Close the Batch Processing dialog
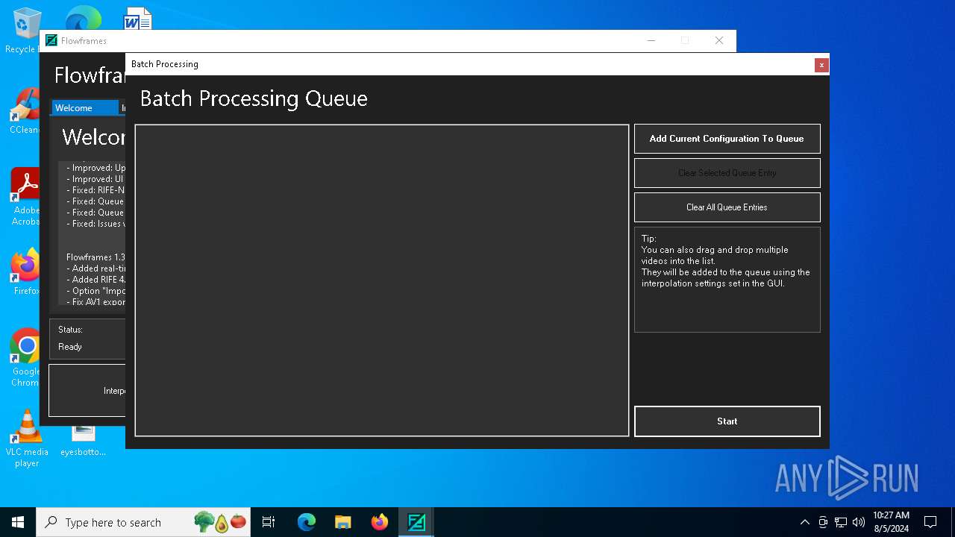 click(x=821, y=65)
